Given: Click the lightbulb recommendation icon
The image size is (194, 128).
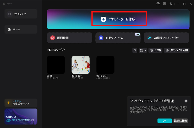Looking at the screenshot, I should [9, 103].
